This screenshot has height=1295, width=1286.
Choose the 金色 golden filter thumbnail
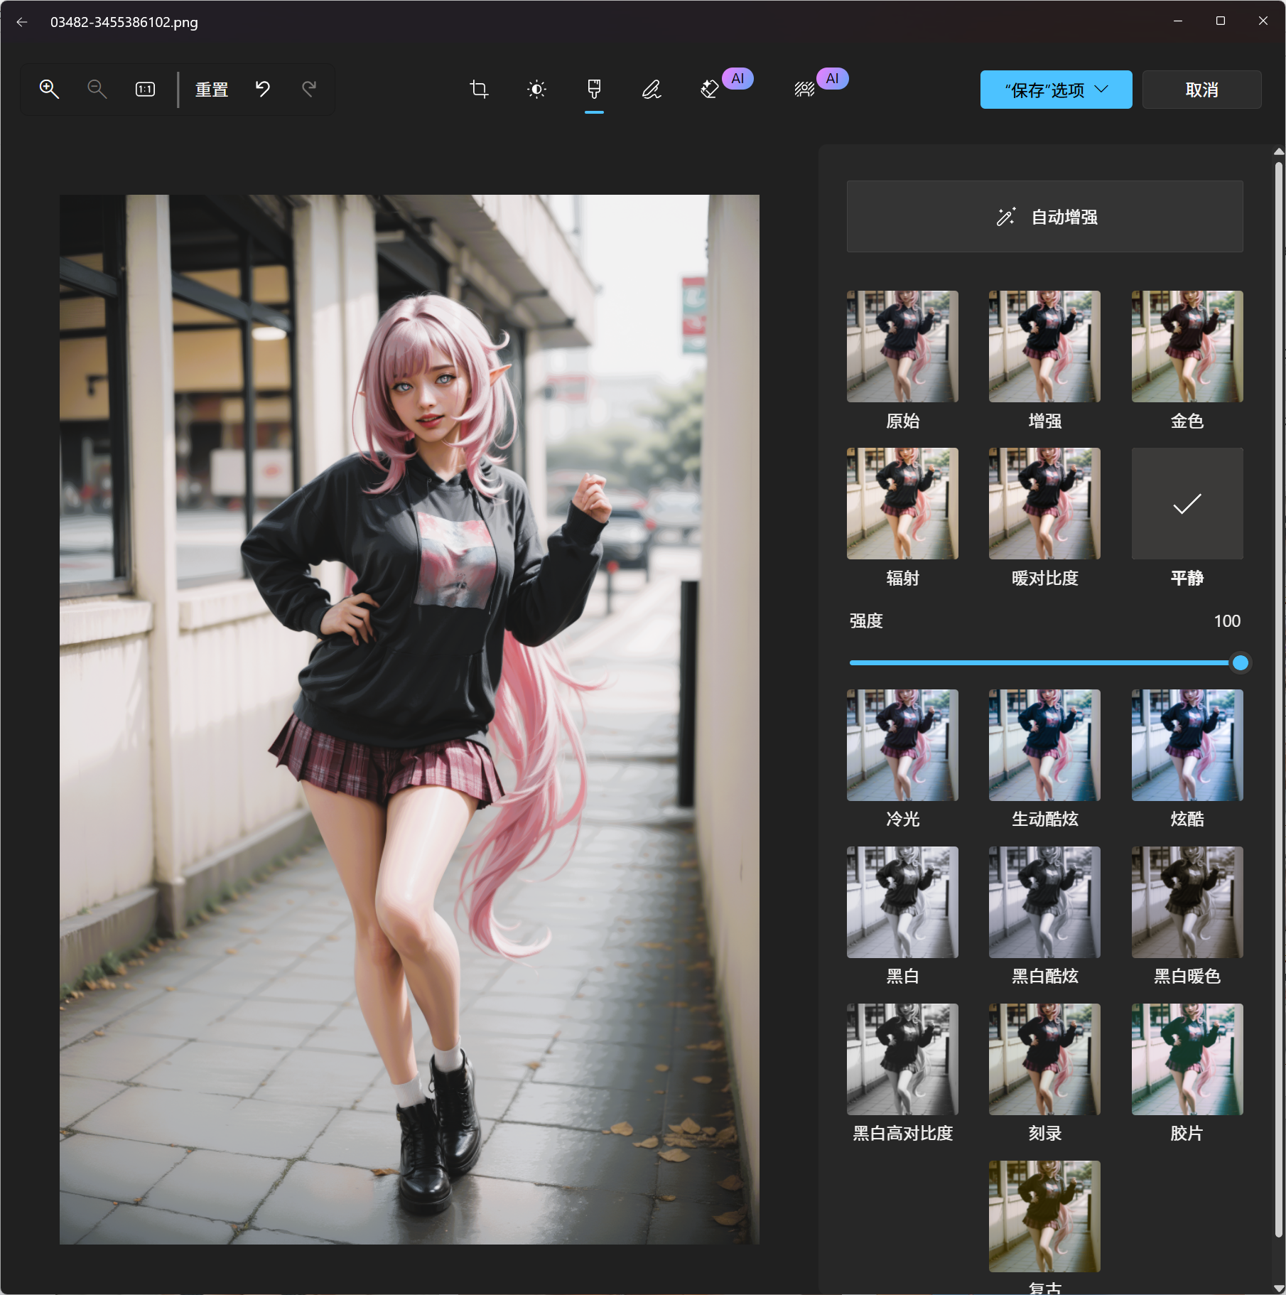tap(1187, 346)
